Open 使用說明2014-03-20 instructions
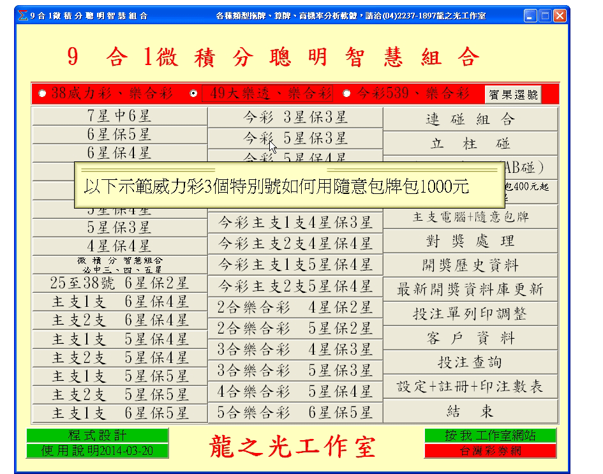The image size is (603, 474). 97,450
